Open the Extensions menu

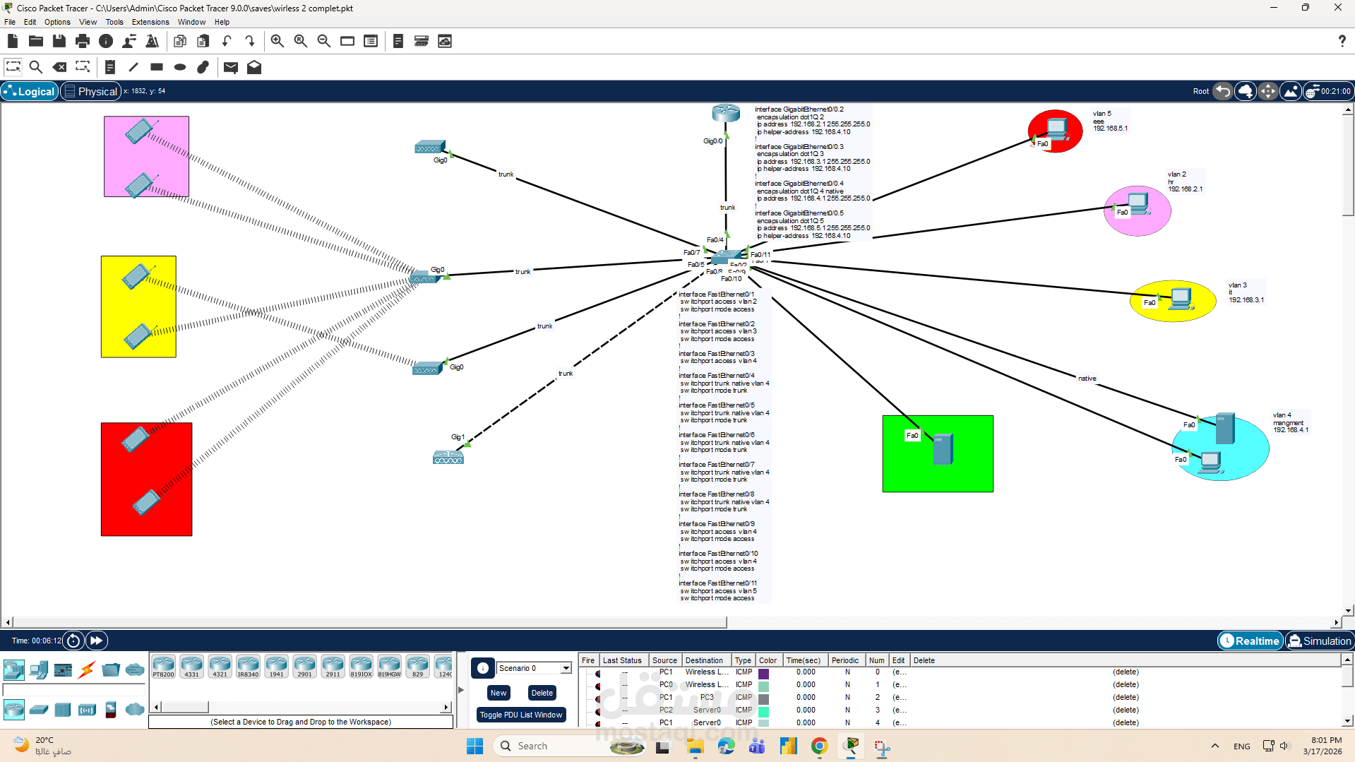click(150, 22)
